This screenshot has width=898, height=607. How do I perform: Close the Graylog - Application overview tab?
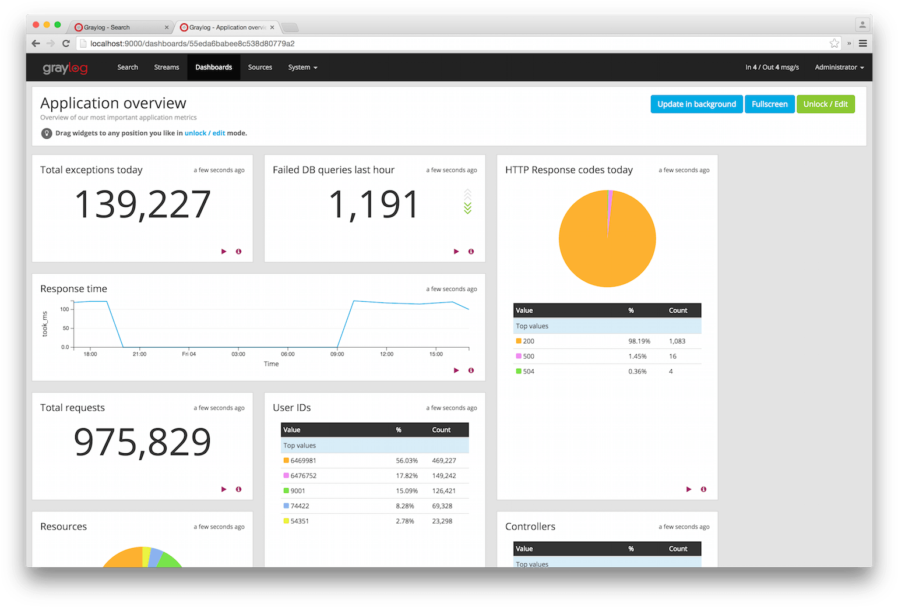(x=272, y=27)
